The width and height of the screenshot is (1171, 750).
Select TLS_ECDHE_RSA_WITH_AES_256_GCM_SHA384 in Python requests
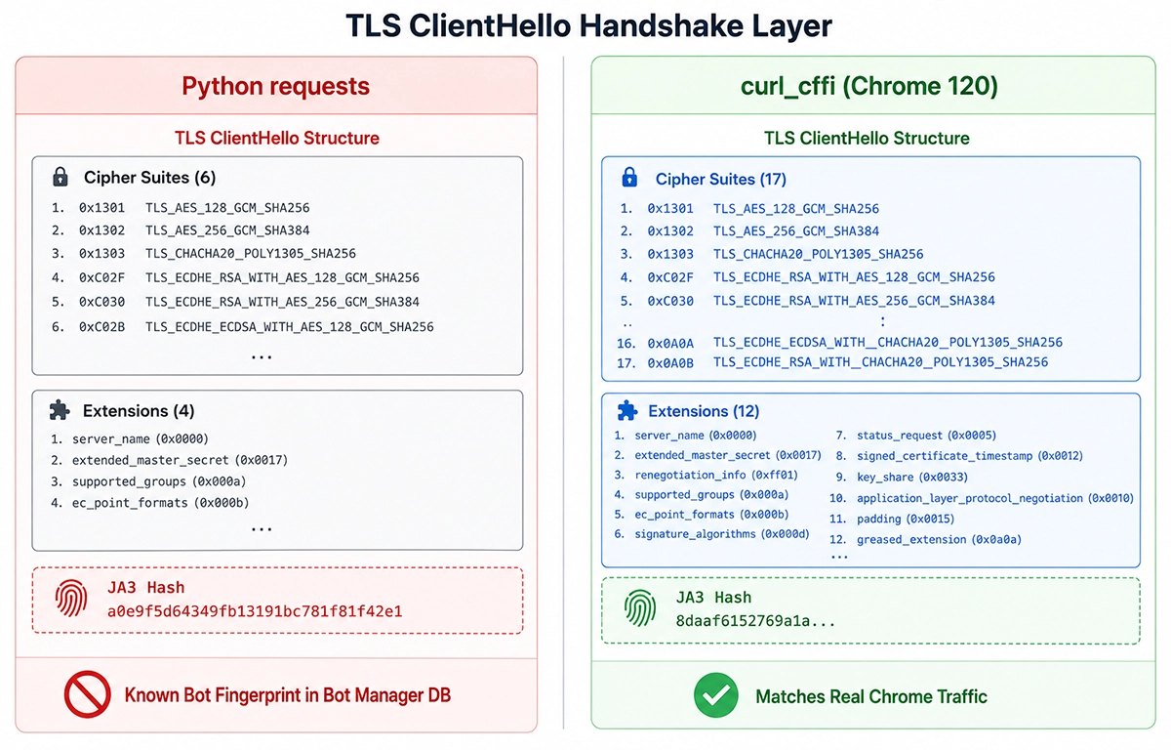(283, 302)
